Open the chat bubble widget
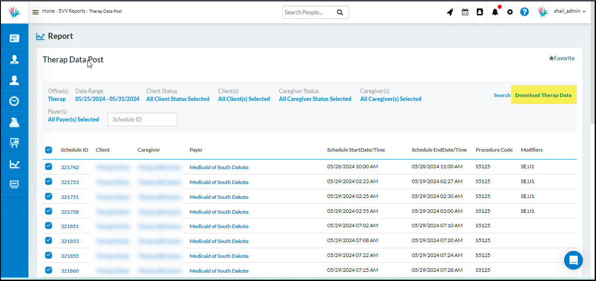The height and width of the screenshot is (281, 596). click(573, 260)
